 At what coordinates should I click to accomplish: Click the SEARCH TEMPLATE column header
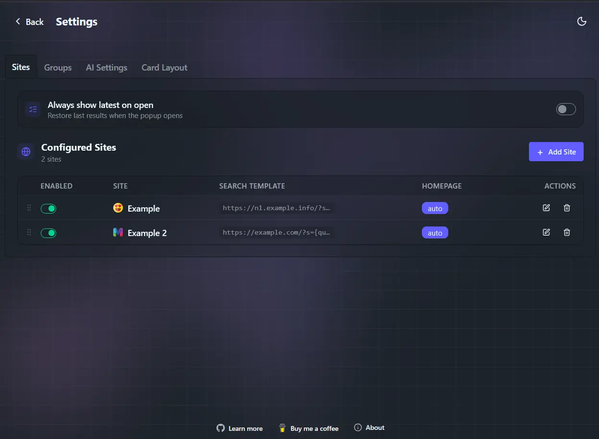point(252,186)
